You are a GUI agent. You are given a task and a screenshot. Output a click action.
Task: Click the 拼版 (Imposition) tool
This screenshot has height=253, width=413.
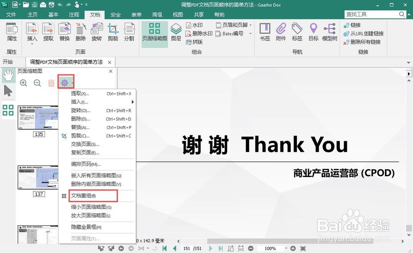click(x=195, y=42)
